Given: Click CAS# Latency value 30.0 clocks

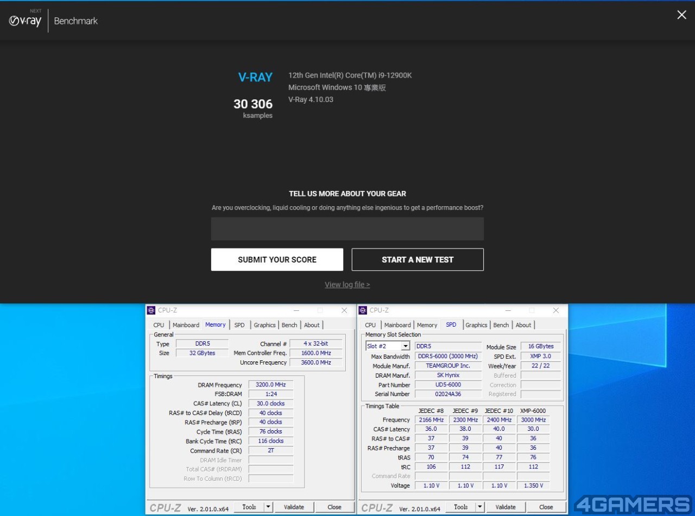Looking at the screenshot, I should click(271, 404).
